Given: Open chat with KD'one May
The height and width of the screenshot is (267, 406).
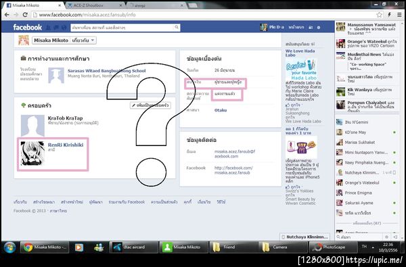Looking at the screenshot, I should click(367, 132).
